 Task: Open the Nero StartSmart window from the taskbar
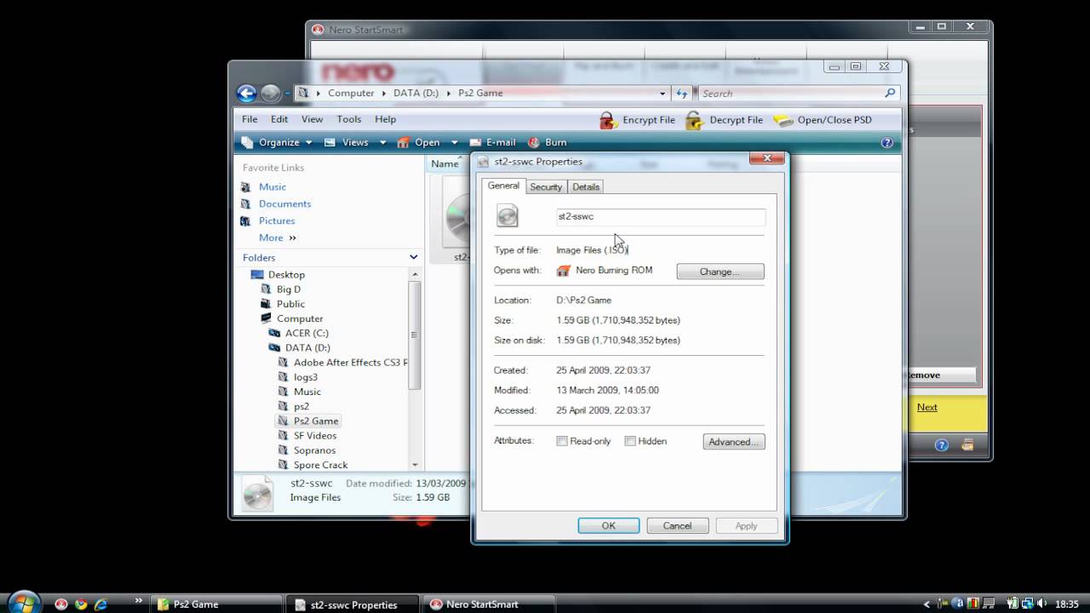coord(489,604)
